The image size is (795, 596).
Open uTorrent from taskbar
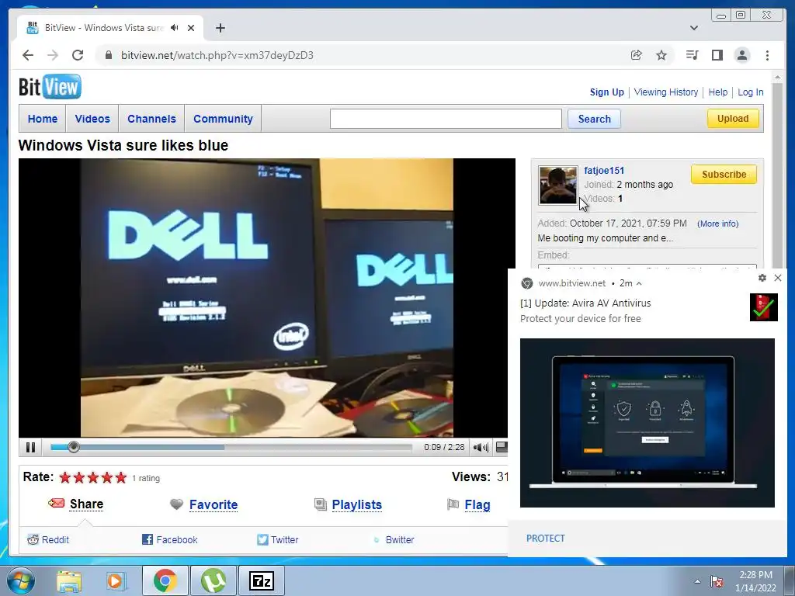214,580
